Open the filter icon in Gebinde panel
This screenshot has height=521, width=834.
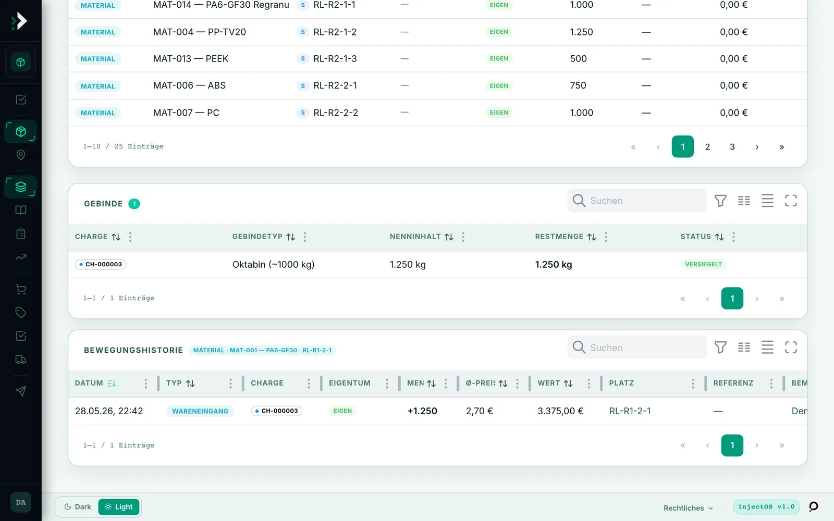pos(720,201)
